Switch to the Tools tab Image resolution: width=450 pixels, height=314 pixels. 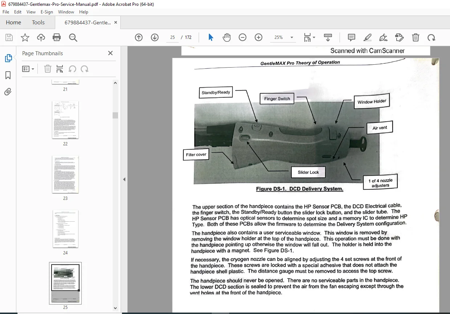[38, 23]
